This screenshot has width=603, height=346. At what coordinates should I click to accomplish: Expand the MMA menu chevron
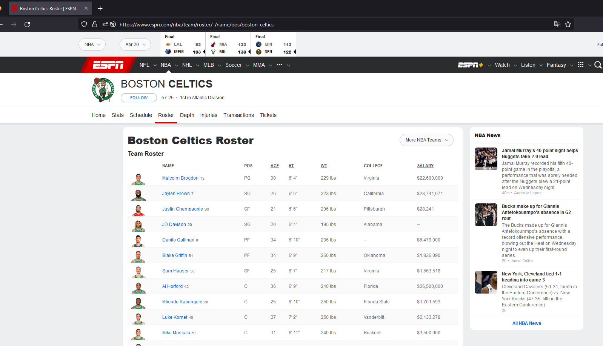271,65
